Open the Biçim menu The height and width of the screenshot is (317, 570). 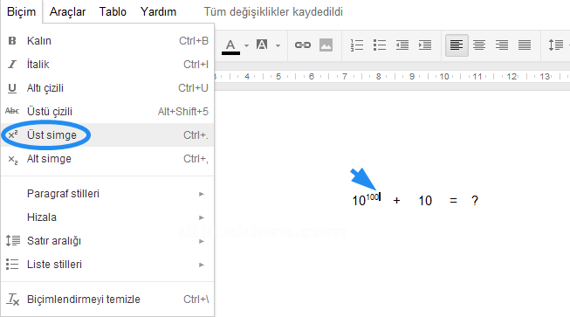(22, 11)
